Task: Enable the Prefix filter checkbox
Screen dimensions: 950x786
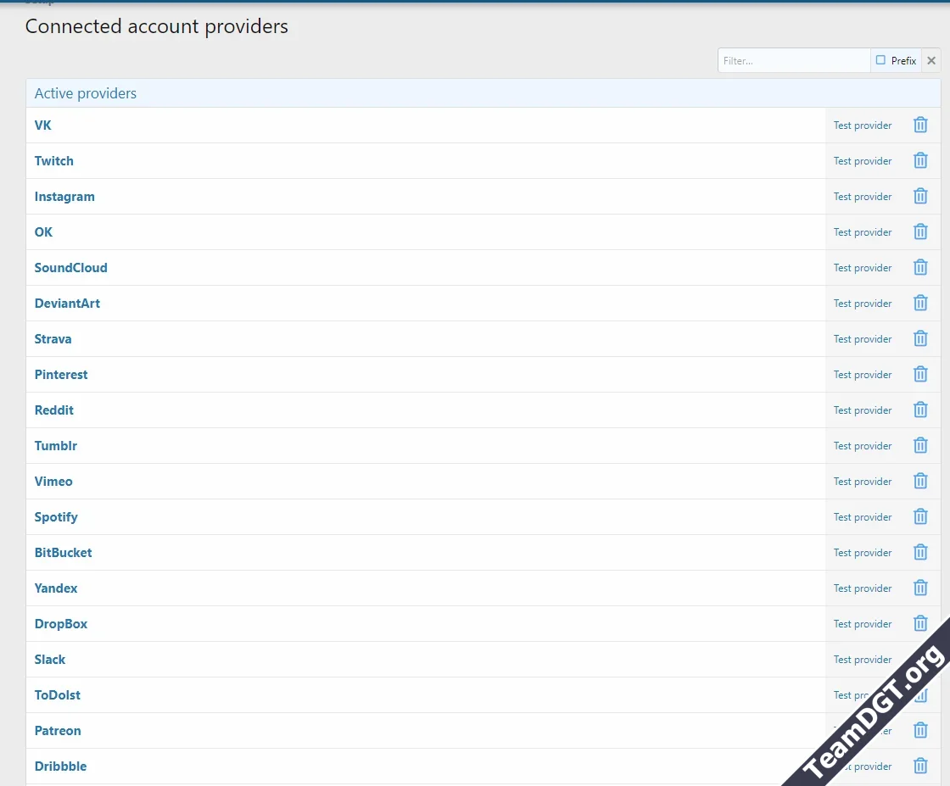Action: [882, 60]
